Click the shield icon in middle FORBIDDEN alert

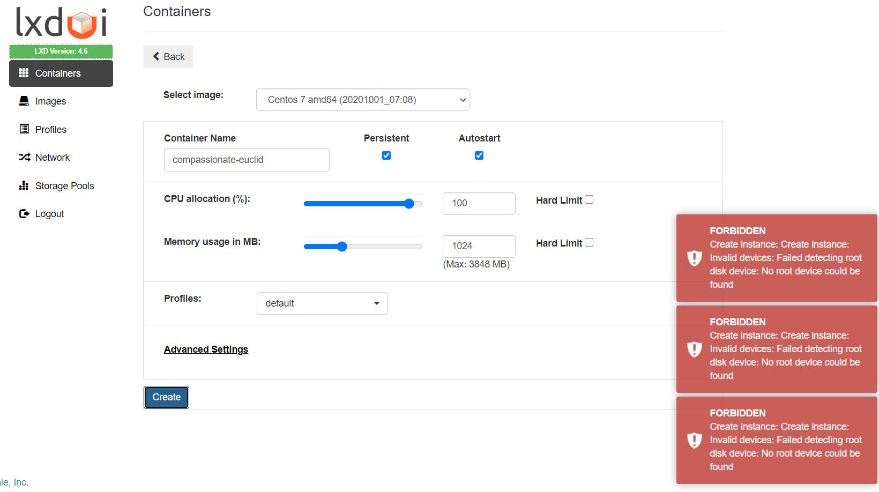pos(695,349)
